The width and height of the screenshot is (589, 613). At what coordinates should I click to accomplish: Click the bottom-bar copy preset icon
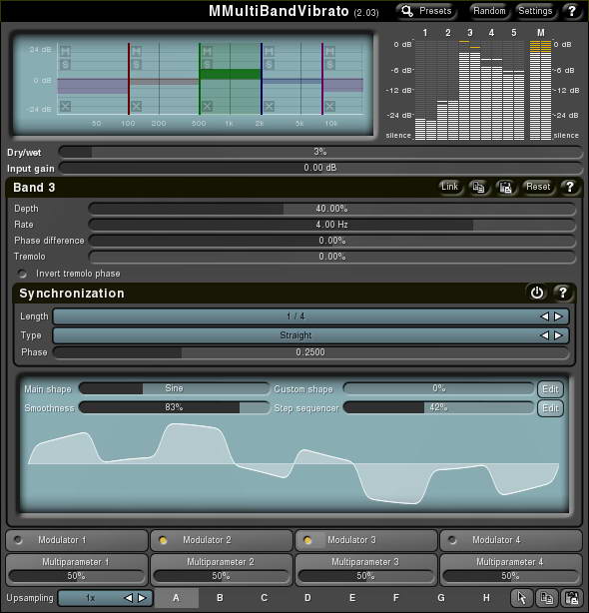546,598
